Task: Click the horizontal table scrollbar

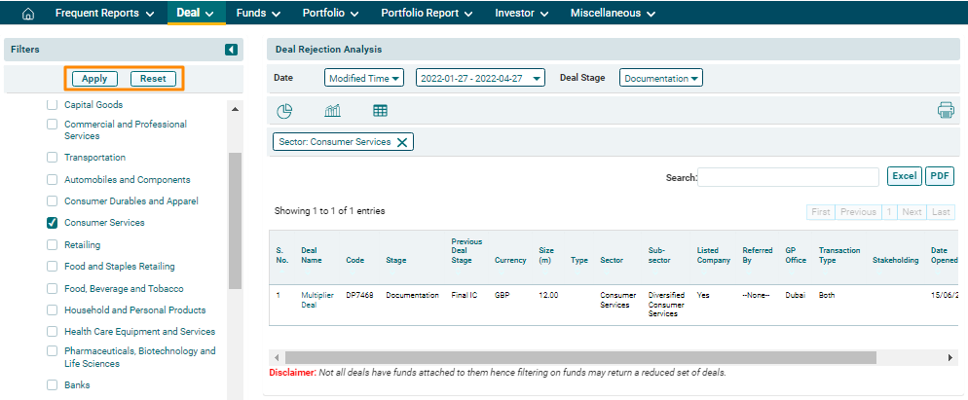Action: [579, 358]
